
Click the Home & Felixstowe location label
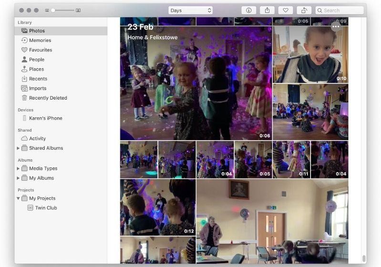pos(153,37)
